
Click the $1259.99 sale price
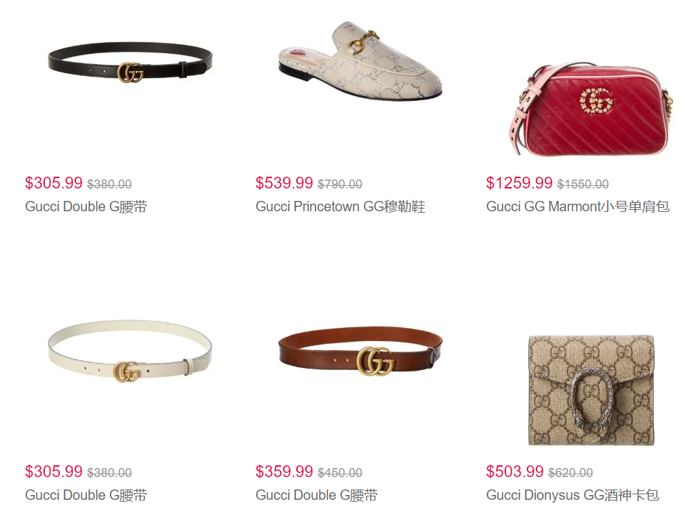[x=519, y=183]
